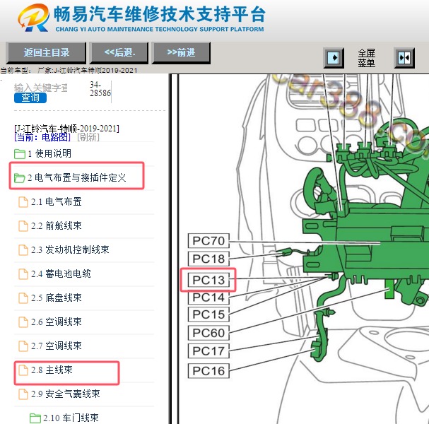Click the PC60 connector label
Viewport: 429px width, 424px height.
point(208,333)
